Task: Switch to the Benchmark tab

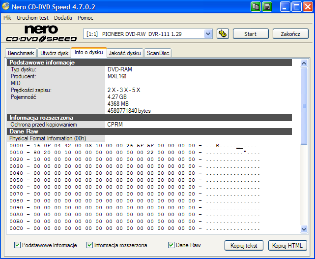Action: [x=21, y=53]
